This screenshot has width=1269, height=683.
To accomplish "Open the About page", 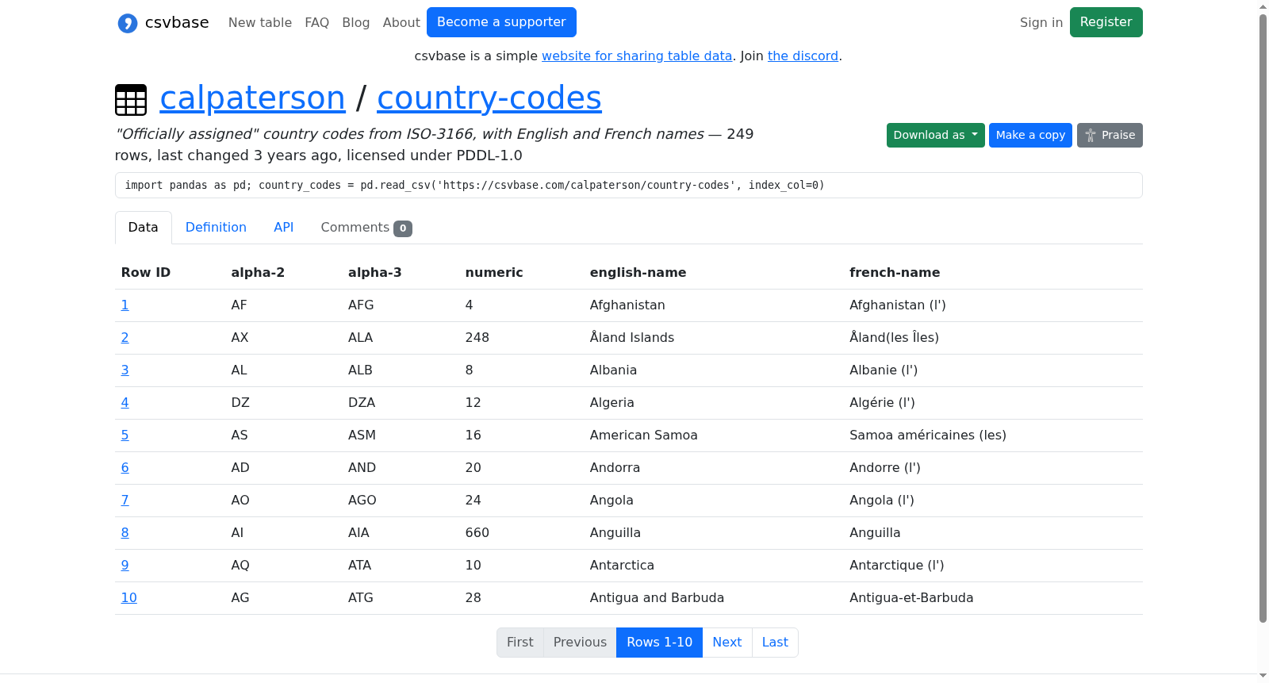I will [401, 22].
